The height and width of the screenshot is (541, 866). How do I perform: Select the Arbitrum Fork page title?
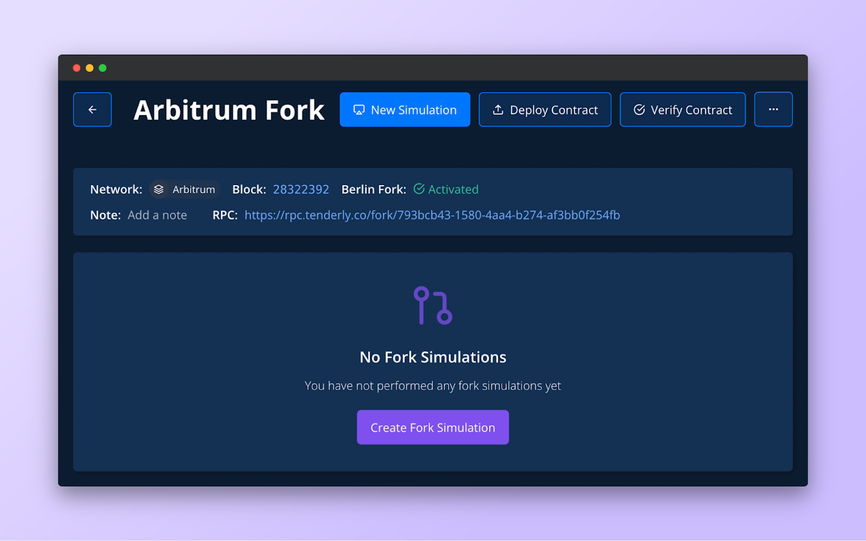[229, 110]
